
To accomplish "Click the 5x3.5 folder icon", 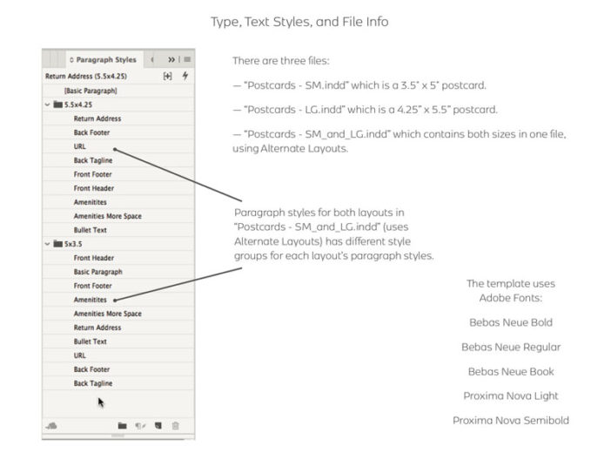I will [57, 244].
